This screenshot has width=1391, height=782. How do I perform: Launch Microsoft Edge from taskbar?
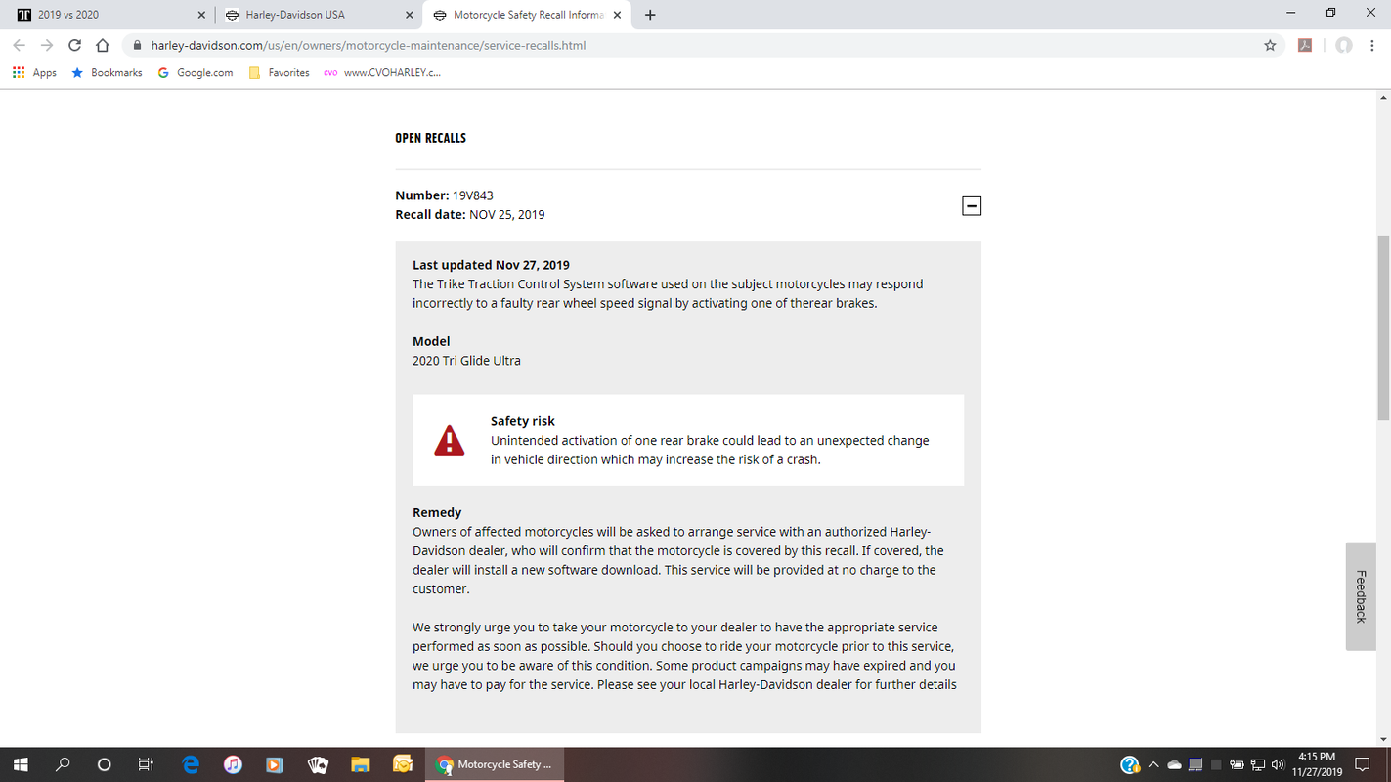coord(191,764)
